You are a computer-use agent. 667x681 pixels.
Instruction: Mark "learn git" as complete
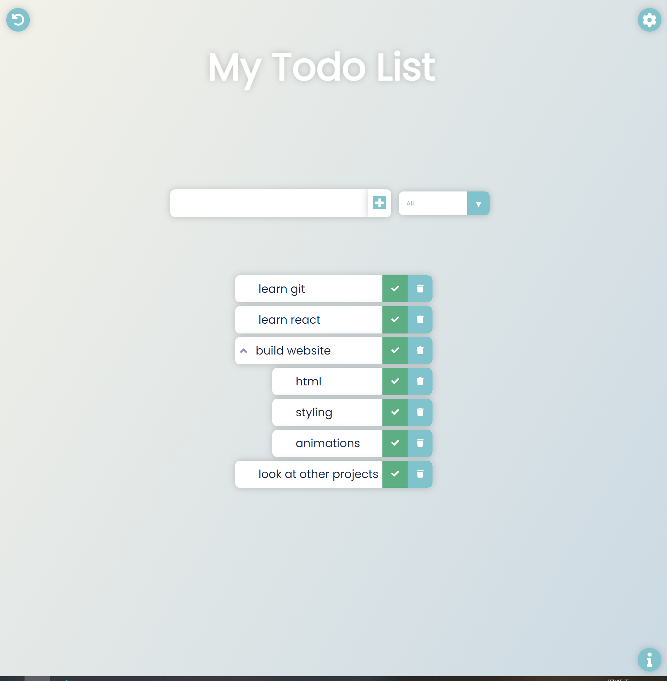click(395, 289)
